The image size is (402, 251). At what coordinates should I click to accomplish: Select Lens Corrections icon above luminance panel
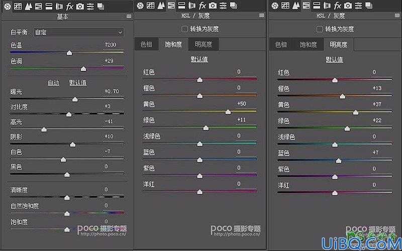coord(327,6)
